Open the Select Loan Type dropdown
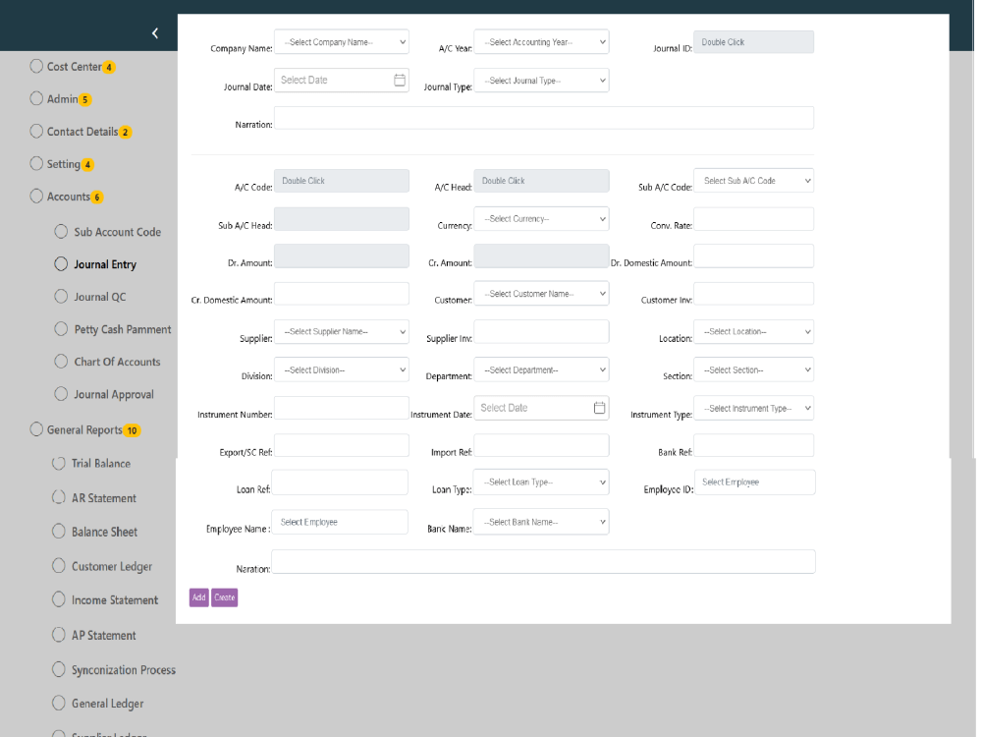Image resolution: width=982 pixels, height=737 pixels. 540,482
